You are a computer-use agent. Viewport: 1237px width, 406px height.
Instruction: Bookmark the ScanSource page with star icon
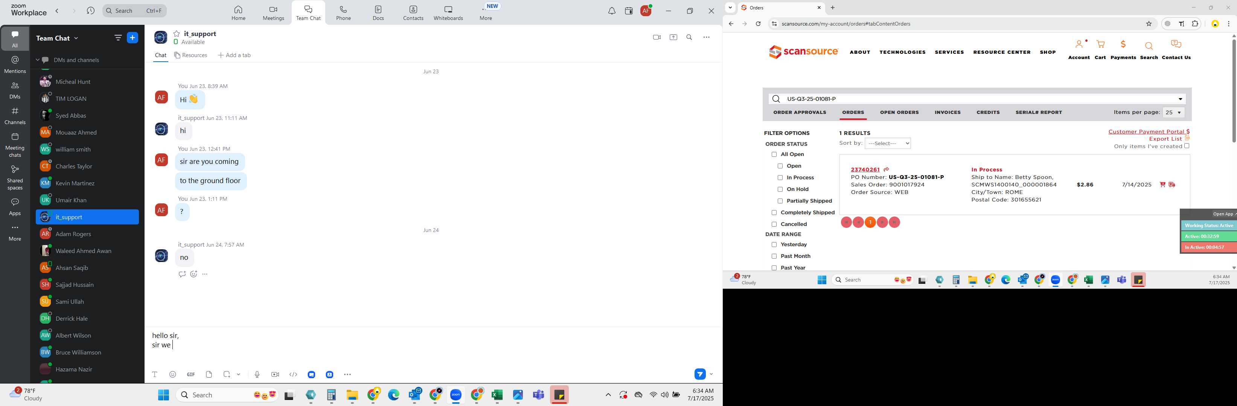[1149, 24]
